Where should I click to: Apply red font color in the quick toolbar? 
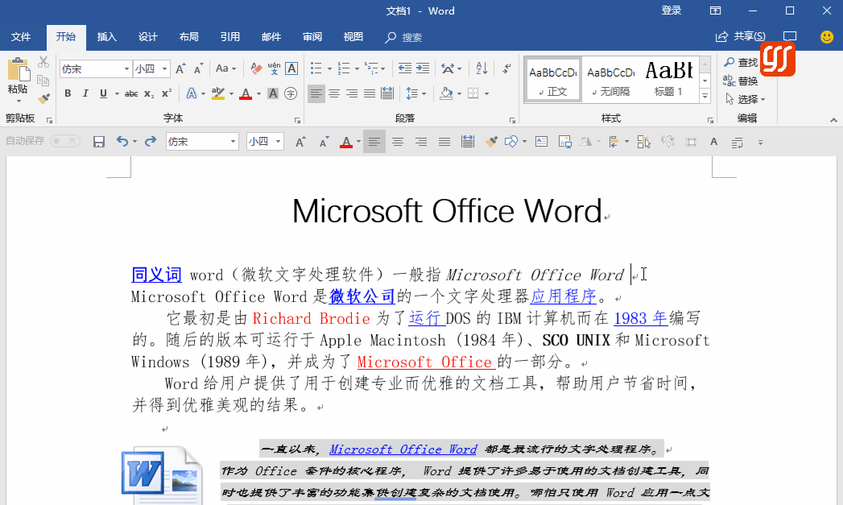coord(346,142)
